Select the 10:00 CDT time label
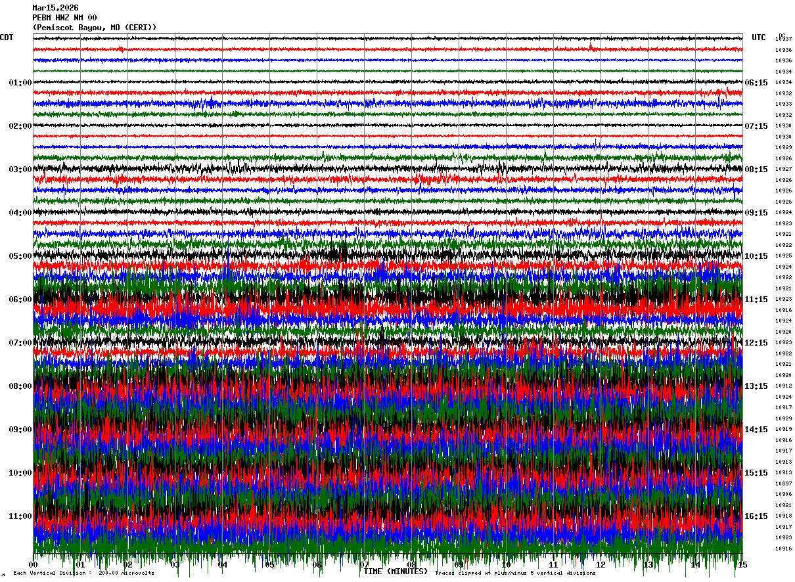 click(20, 473)
